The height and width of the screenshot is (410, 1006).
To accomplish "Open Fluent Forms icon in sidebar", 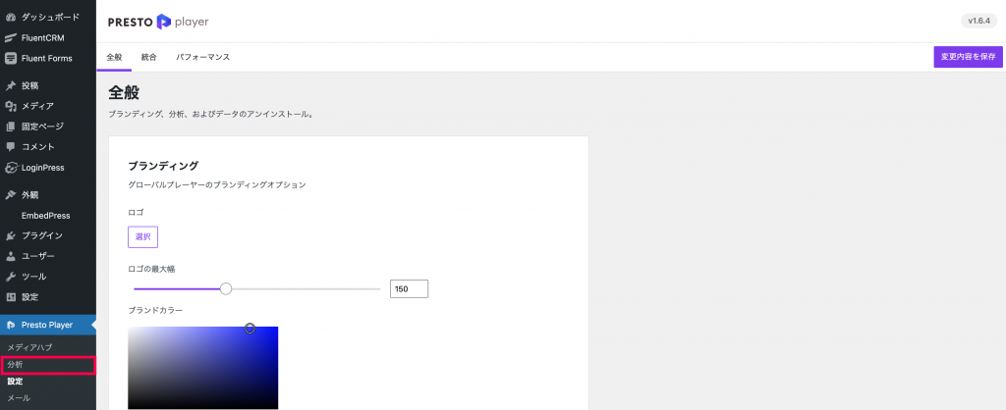I will pyautogui.click(x=10, y=58).
